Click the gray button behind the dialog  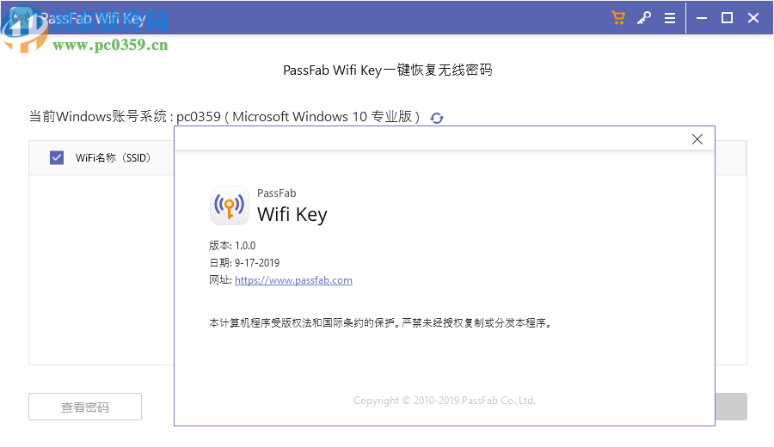[x=731, y=407]
